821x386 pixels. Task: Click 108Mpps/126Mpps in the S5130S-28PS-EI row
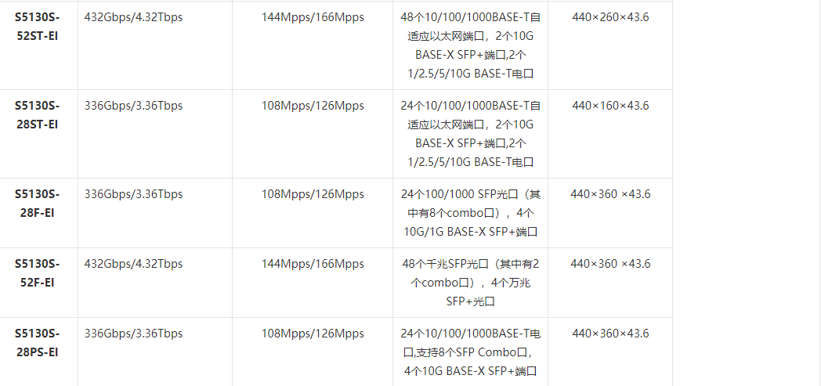tap(313, 334)
